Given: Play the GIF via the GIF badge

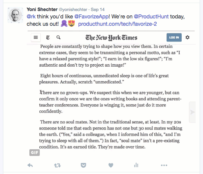Looking at the screenshot, I should [34, 153].
